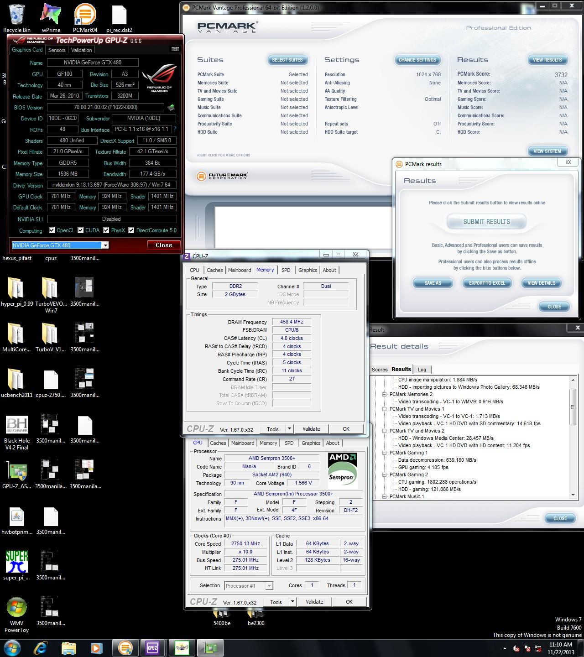Open the hyper_pi_0.99 folder
The width and height of the screenshot is (584, 657).
tap(17, 292)
